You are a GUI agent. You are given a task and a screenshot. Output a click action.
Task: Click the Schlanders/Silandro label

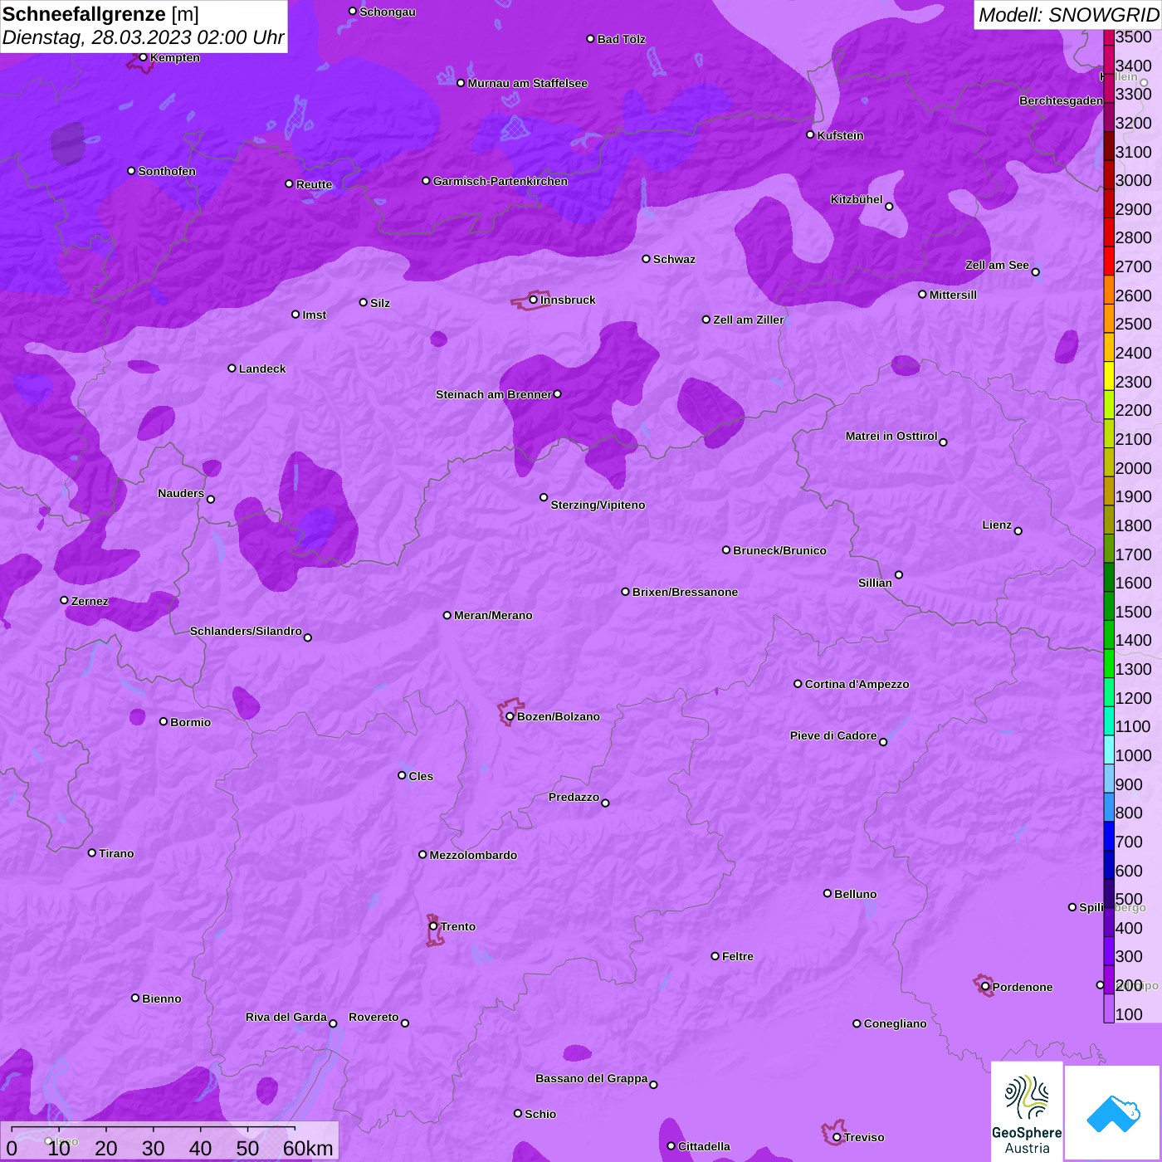246,631
